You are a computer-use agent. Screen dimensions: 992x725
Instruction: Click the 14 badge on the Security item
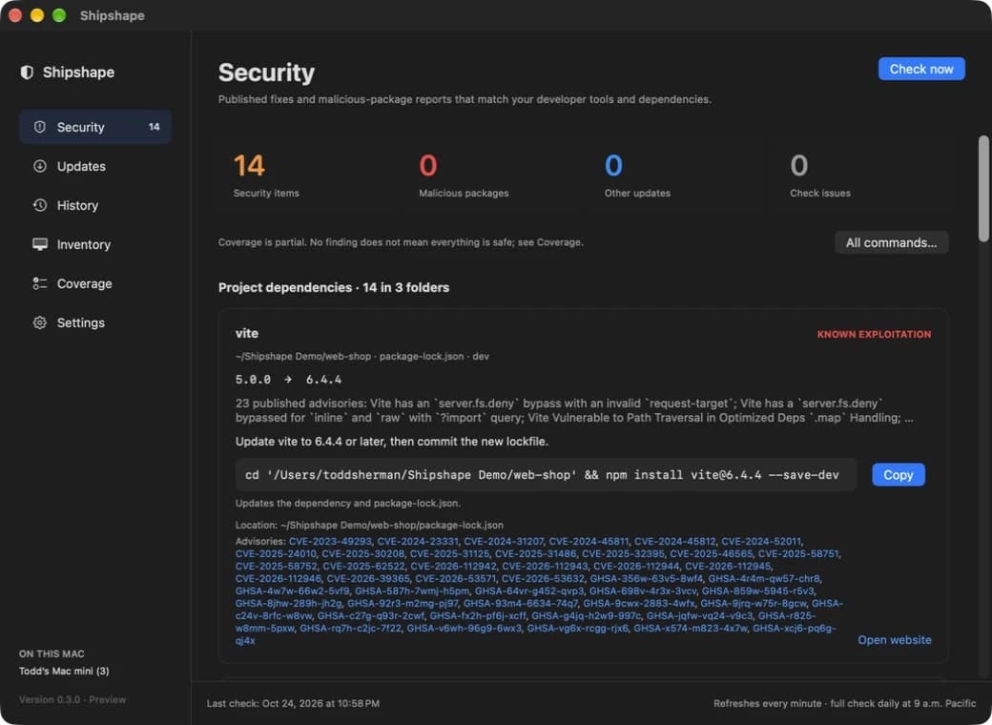(155, 127)
